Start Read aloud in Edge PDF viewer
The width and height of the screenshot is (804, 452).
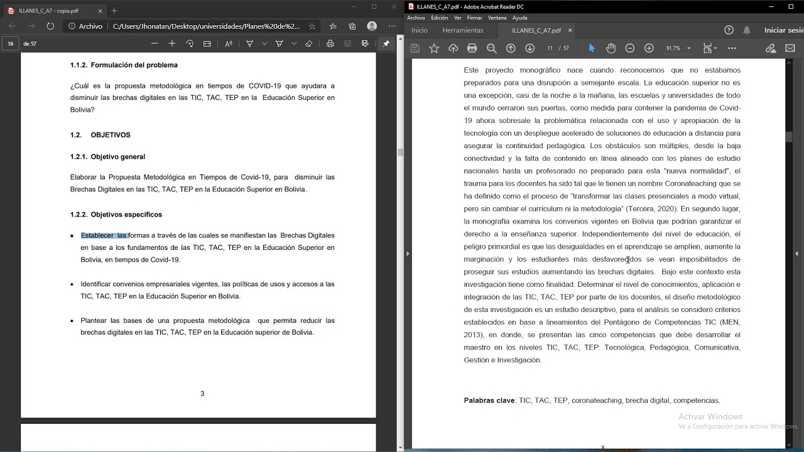(228, 44)
